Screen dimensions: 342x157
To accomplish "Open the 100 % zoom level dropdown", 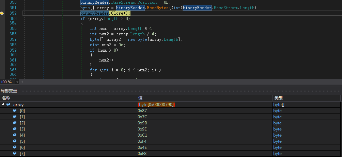I will tap(17, 82).
